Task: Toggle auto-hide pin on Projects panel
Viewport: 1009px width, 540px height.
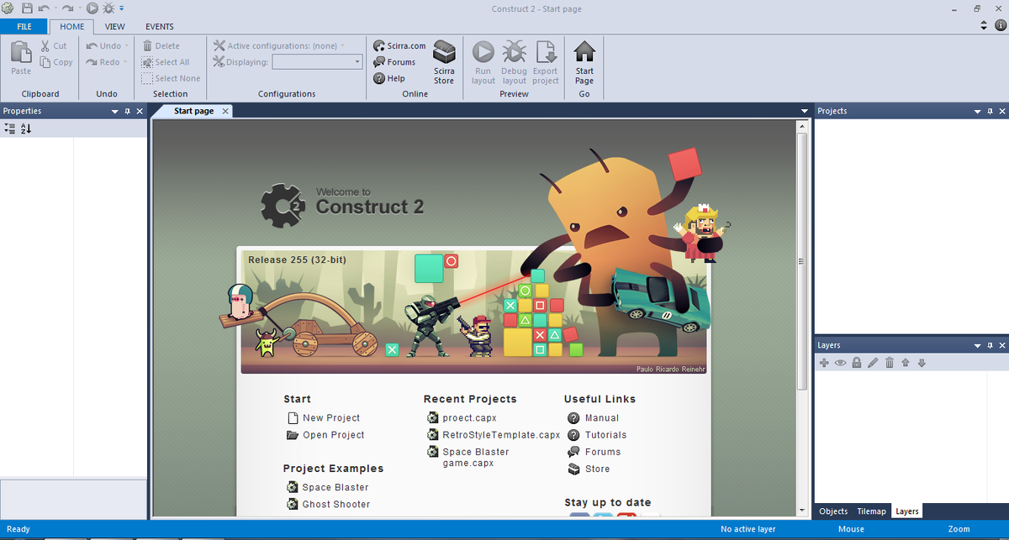Action: 990,111
